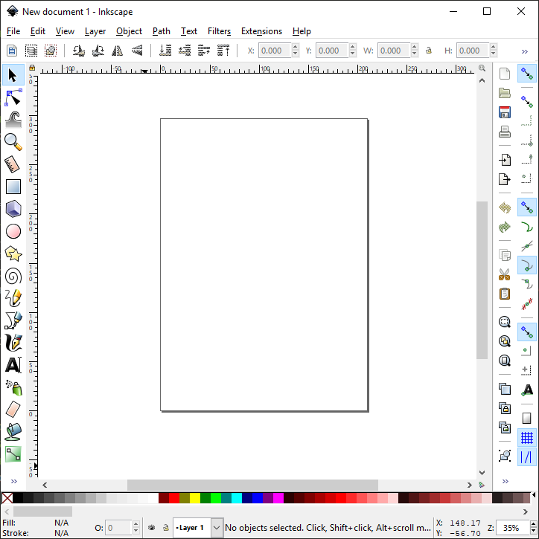Select the Selector arrow tool
The height and width of the screenshot is (539, 539).
(13, 75)
